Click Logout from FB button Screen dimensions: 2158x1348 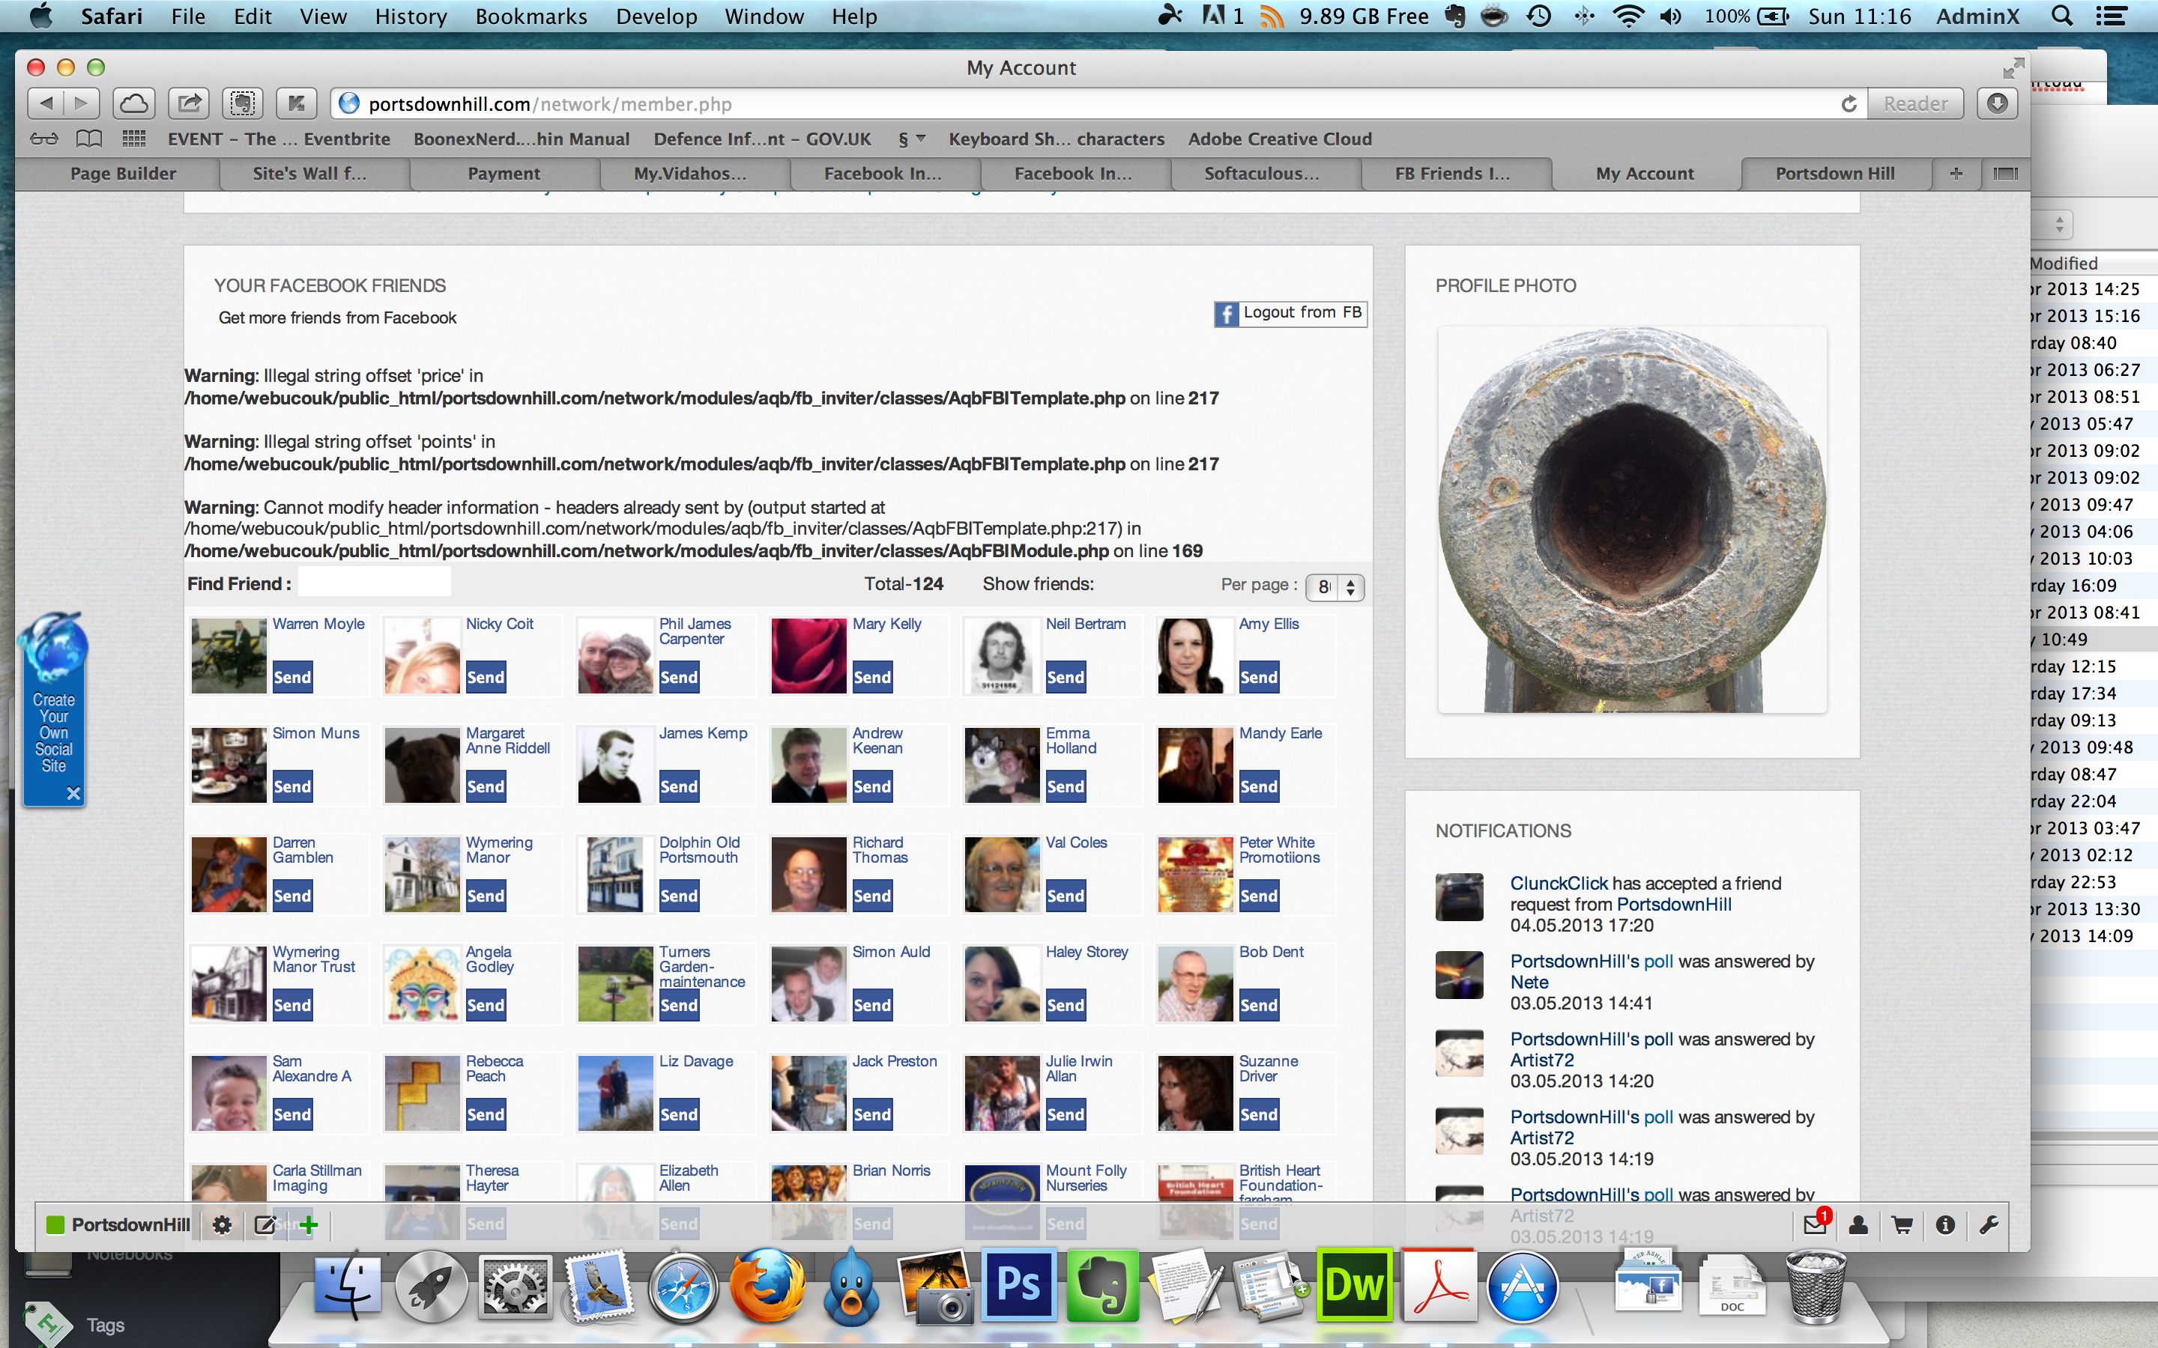[1290, 313]
